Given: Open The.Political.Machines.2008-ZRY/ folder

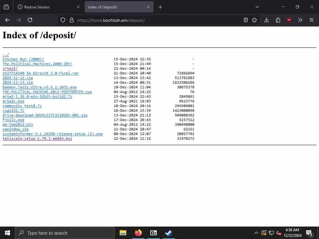Looking at the screenshot, I should (x=37, y=64).
